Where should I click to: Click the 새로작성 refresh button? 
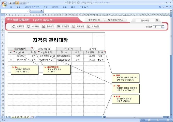(18, 26)
